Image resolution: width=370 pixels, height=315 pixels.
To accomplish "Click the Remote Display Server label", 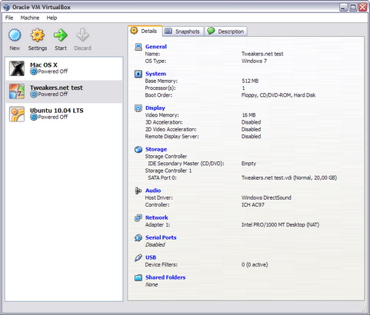I will 172,137.
